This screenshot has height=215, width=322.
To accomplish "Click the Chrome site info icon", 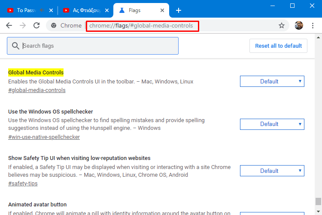I will click(54, 25).
